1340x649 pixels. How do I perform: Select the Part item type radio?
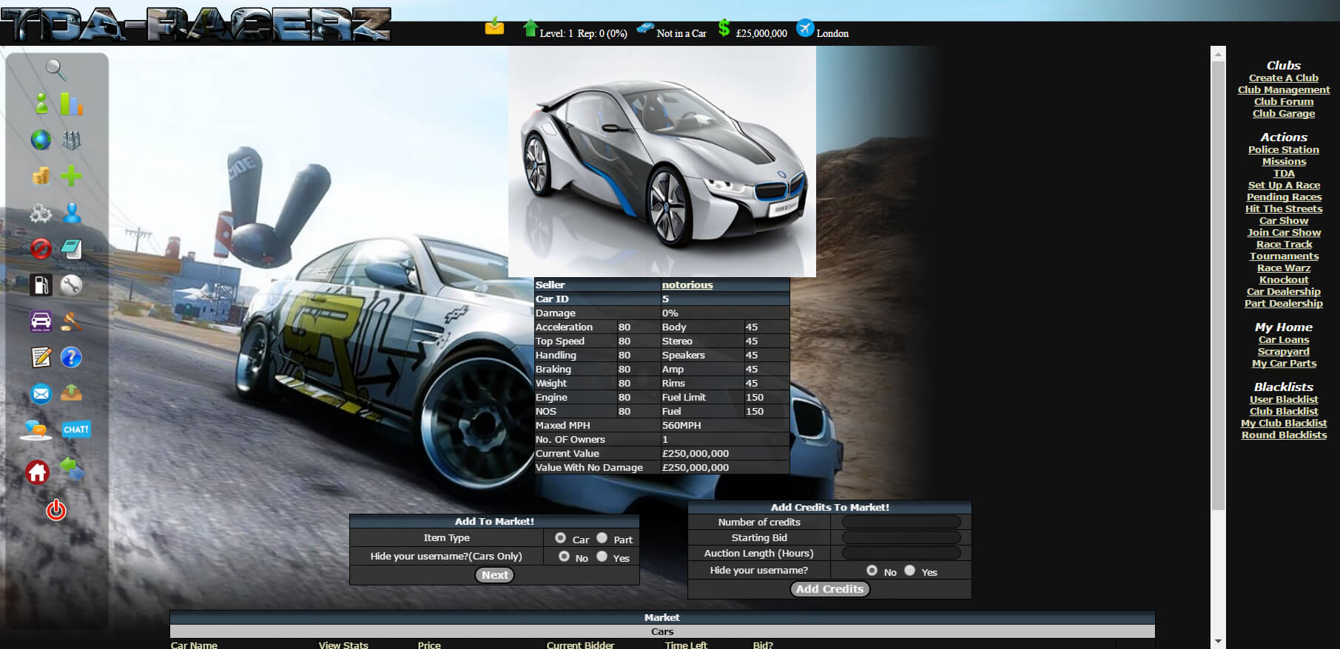602,538
